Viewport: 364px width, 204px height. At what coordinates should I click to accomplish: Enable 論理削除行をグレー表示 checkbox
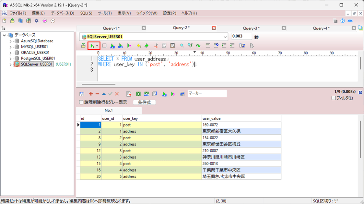[81, 102]
